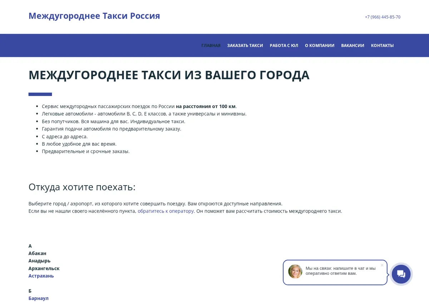This screenshot has width=429, height=302.
Task: Click the main page heading text
Action: click(169, 75)
